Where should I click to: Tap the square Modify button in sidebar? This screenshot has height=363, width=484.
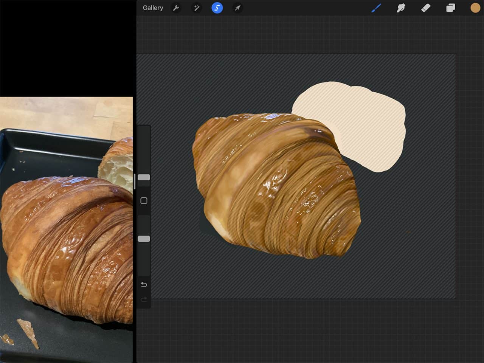pos(144,201)
